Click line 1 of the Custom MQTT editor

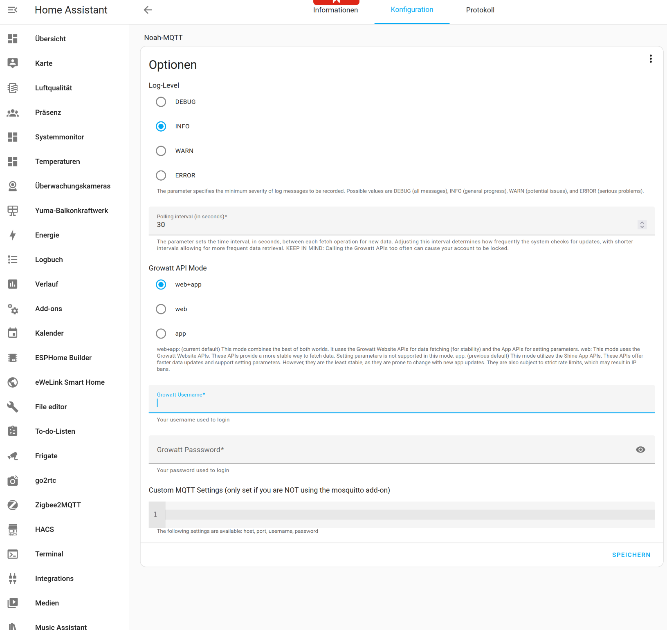[x=409, y=515]
